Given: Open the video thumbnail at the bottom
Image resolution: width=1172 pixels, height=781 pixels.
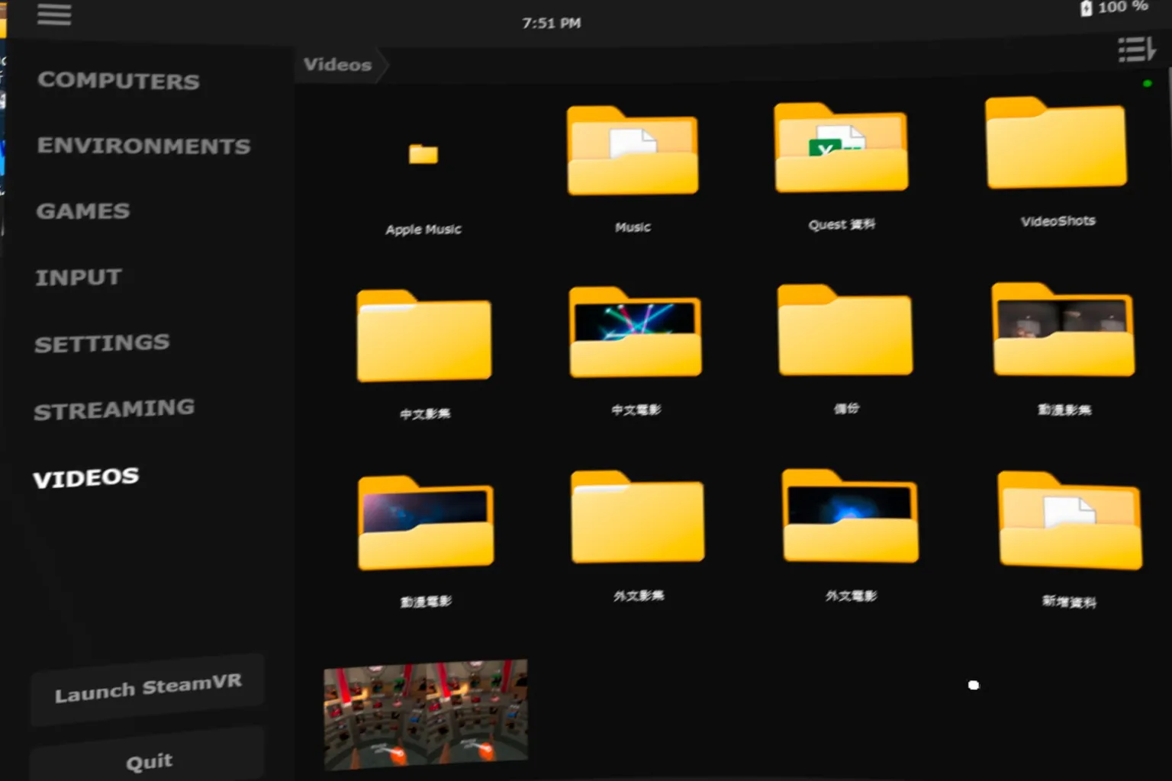Looking at the screenshot, I should coord(425,712).
